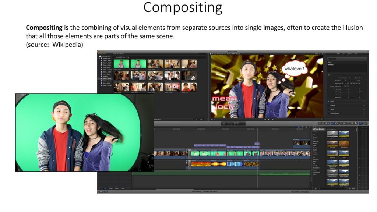
Task: Open the Hide Rejected filter menu
Action: point(119,54)
